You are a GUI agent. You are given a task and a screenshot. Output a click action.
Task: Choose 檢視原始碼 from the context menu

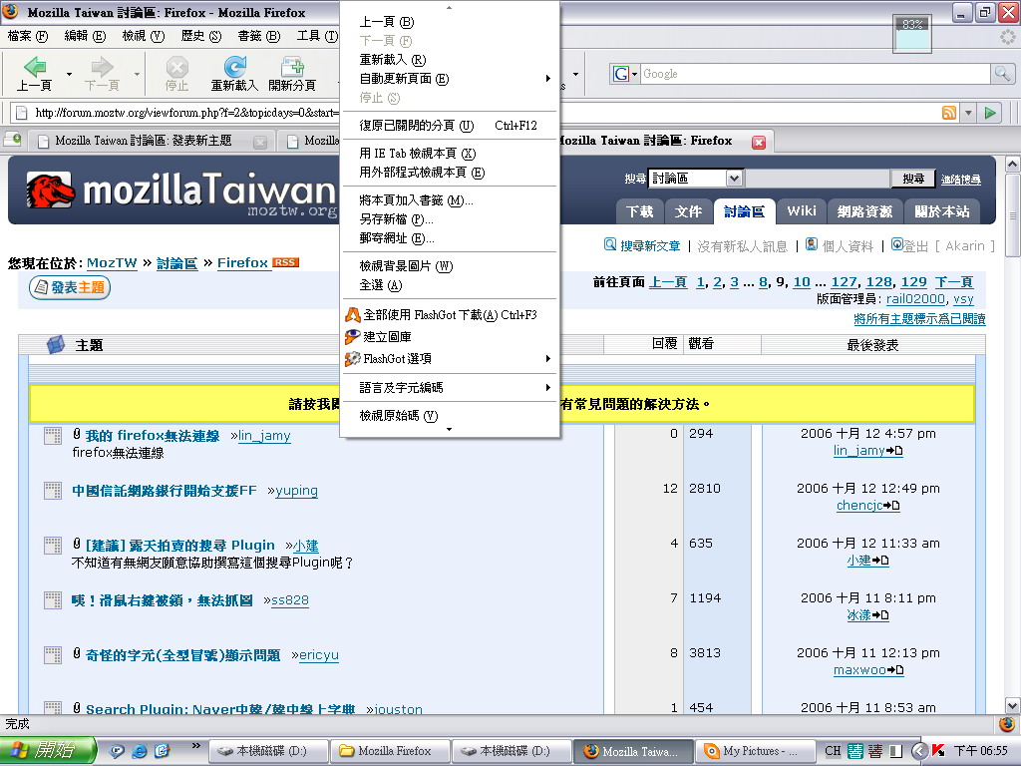tap(398, 416)
